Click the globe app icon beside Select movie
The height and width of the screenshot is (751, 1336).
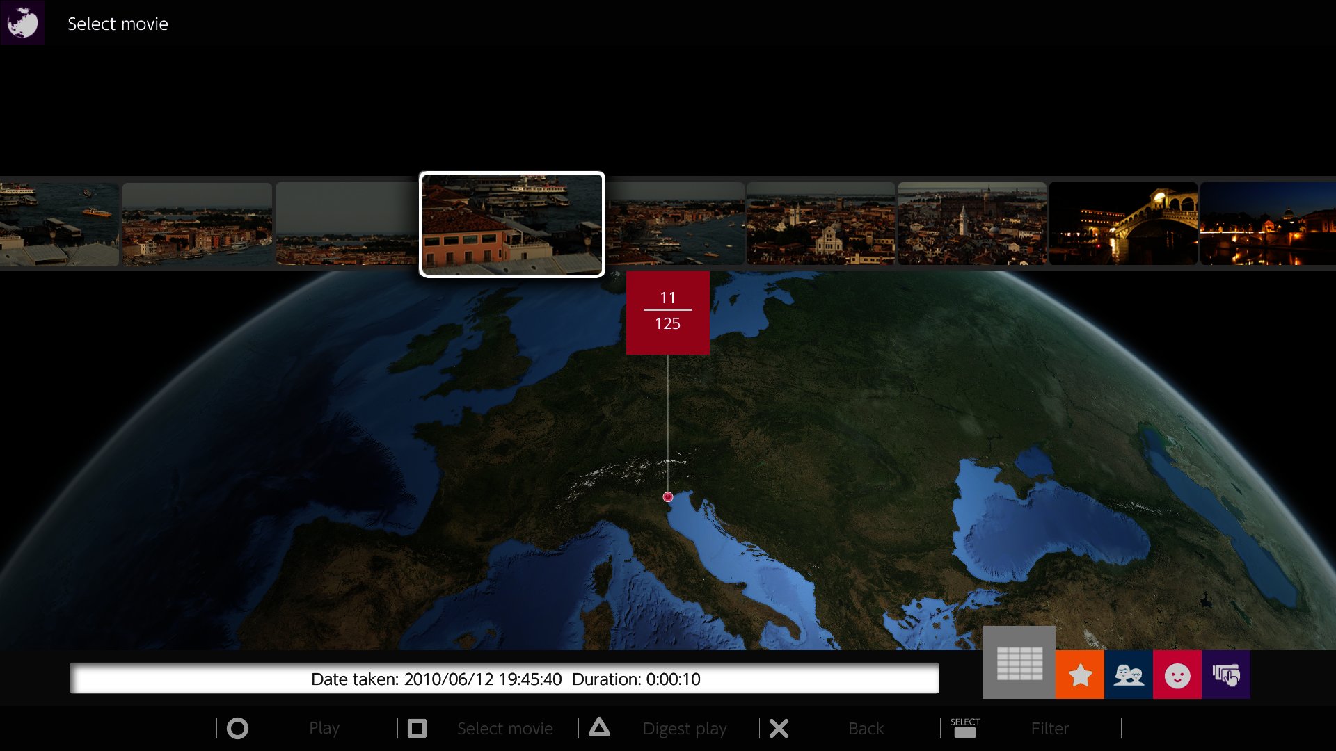(22, 22)
